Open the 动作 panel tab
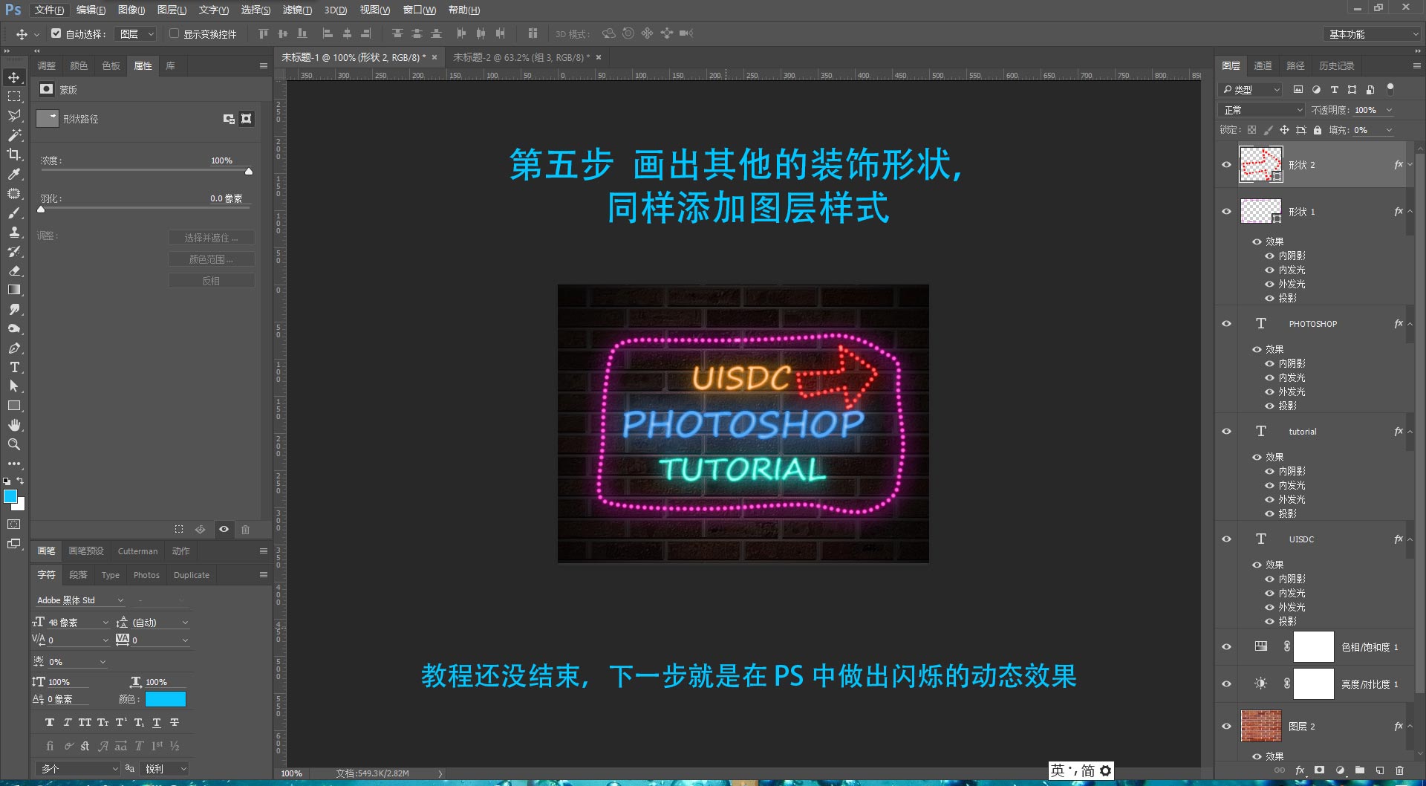 point(181,551)
